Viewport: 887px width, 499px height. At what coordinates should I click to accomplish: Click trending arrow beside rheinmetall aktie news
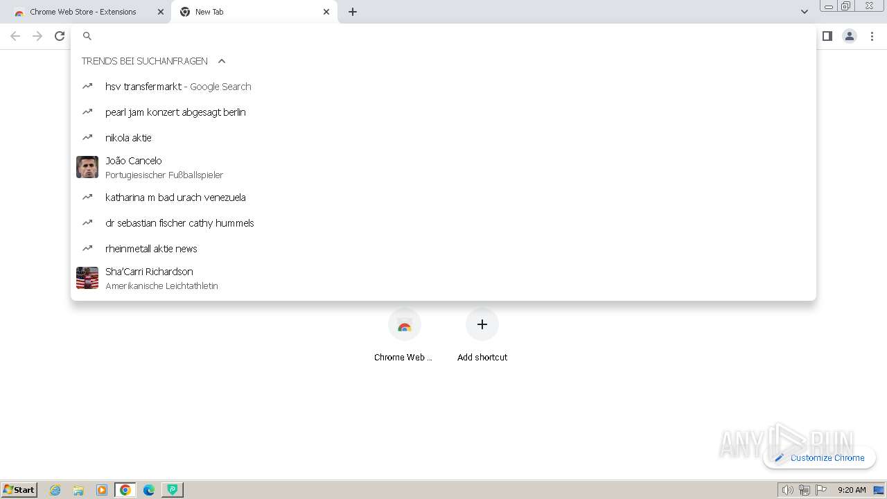click(87, 248)
